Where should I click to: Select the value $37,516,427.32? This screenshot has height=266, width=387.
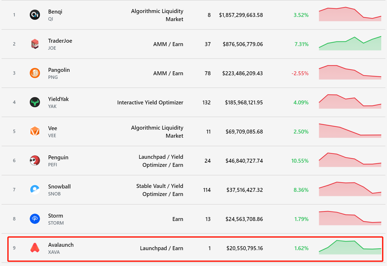[245, 190]
